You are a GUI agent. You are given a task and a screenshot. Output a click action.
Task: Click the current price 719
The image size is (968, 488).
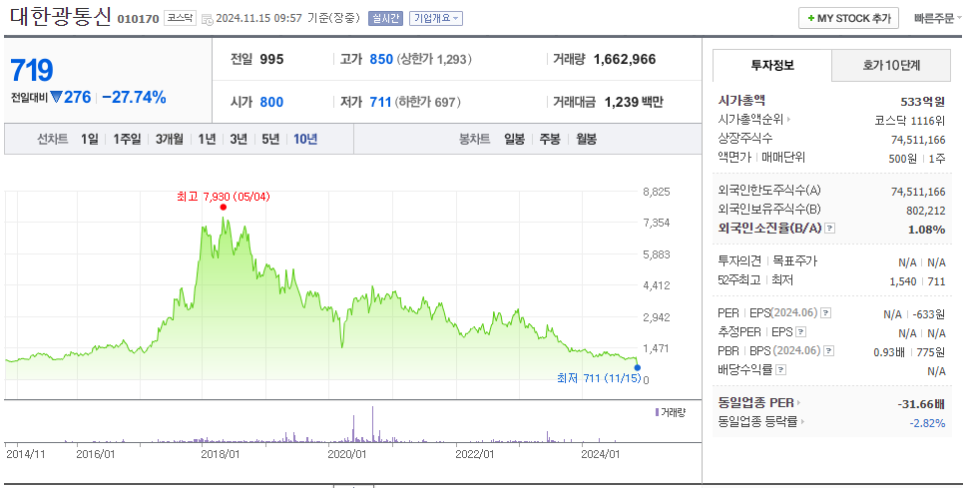pyautogui.click(x=32, y=70)
